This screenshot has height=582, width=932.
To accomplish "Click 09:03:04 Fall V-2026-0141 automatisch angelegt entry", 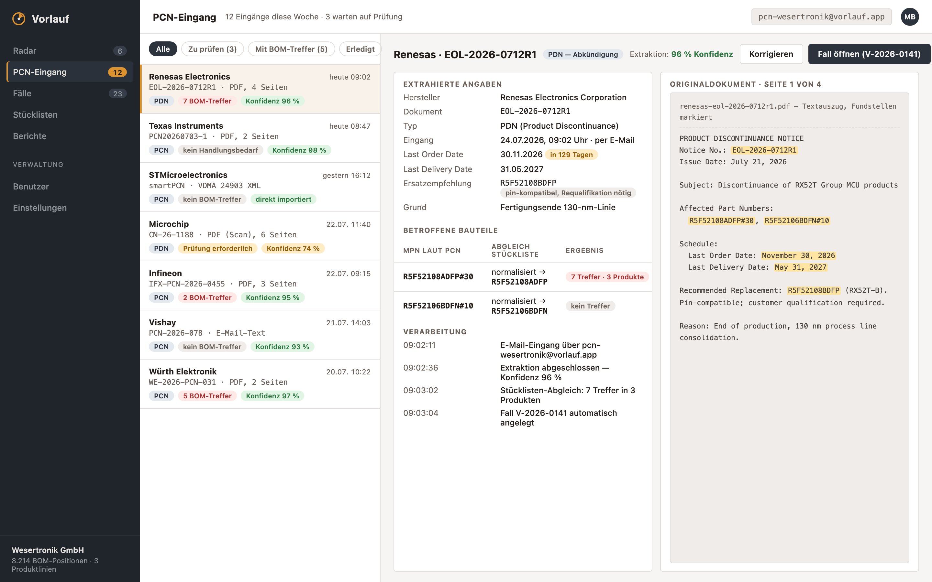I will coord(523,418).
